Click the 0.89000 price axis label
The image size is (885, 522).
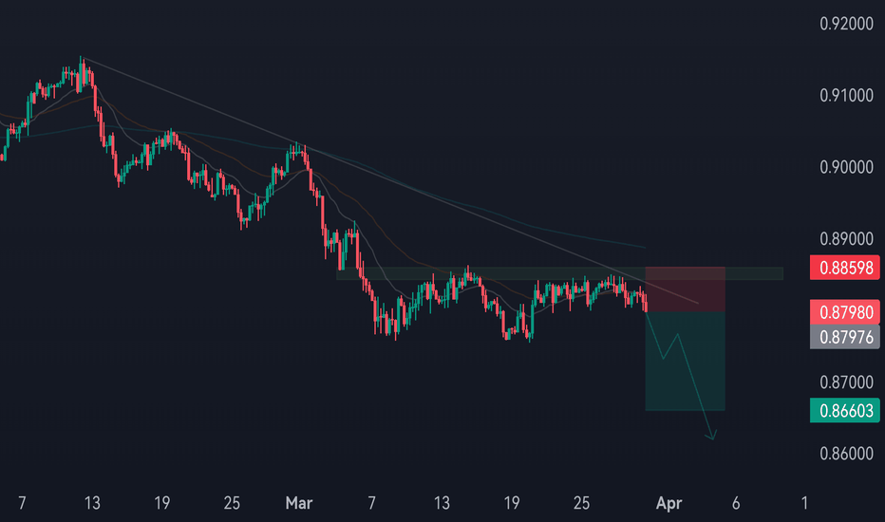click(846, 239)
